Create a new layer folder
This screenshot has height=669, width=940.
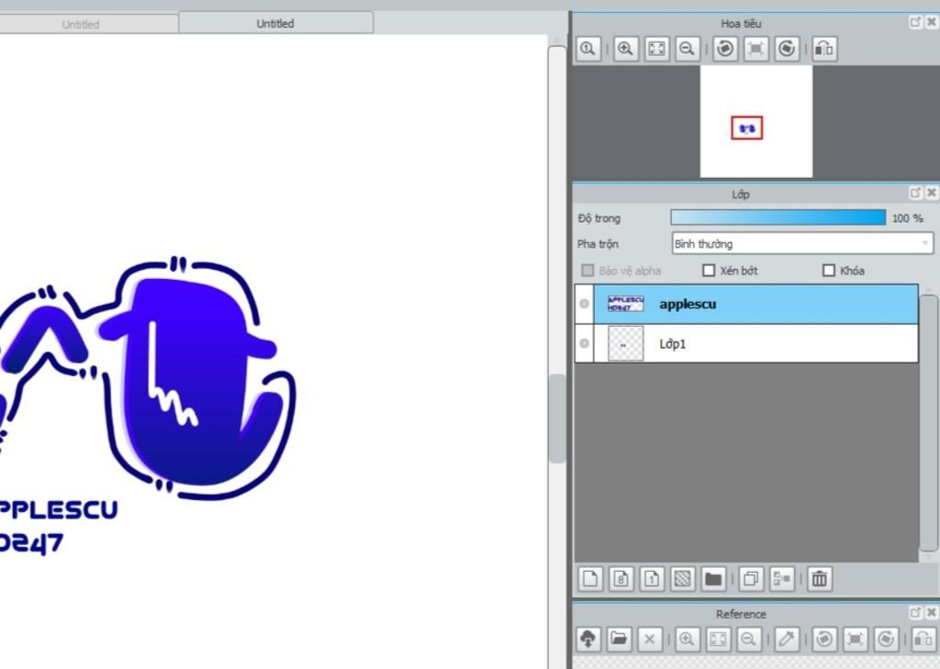713,579
